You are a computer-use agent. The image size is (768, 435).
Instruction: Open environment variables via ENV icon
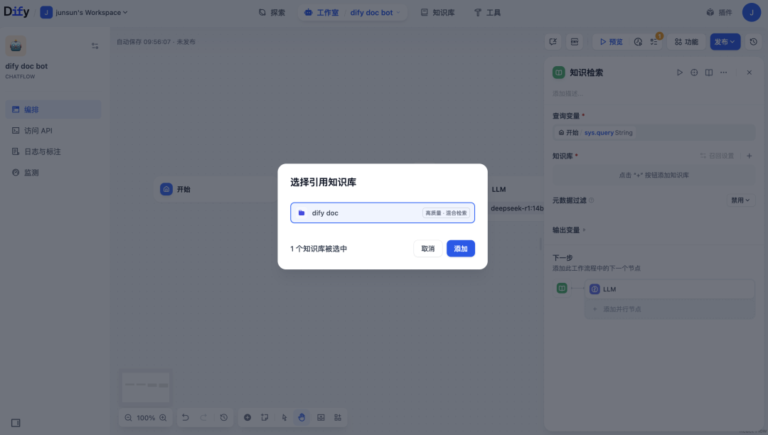[575, 41]
